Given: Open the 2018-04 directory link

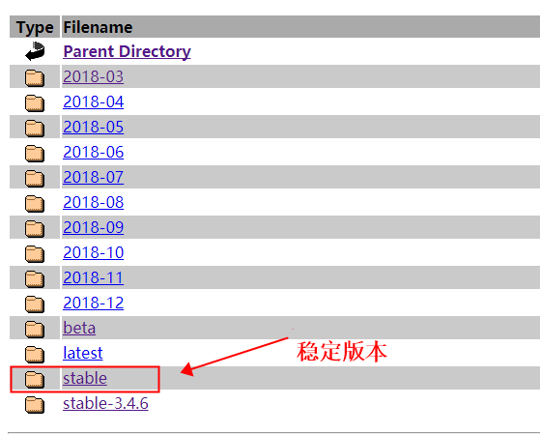Looking at the screenshot, I should click(94, 101).
